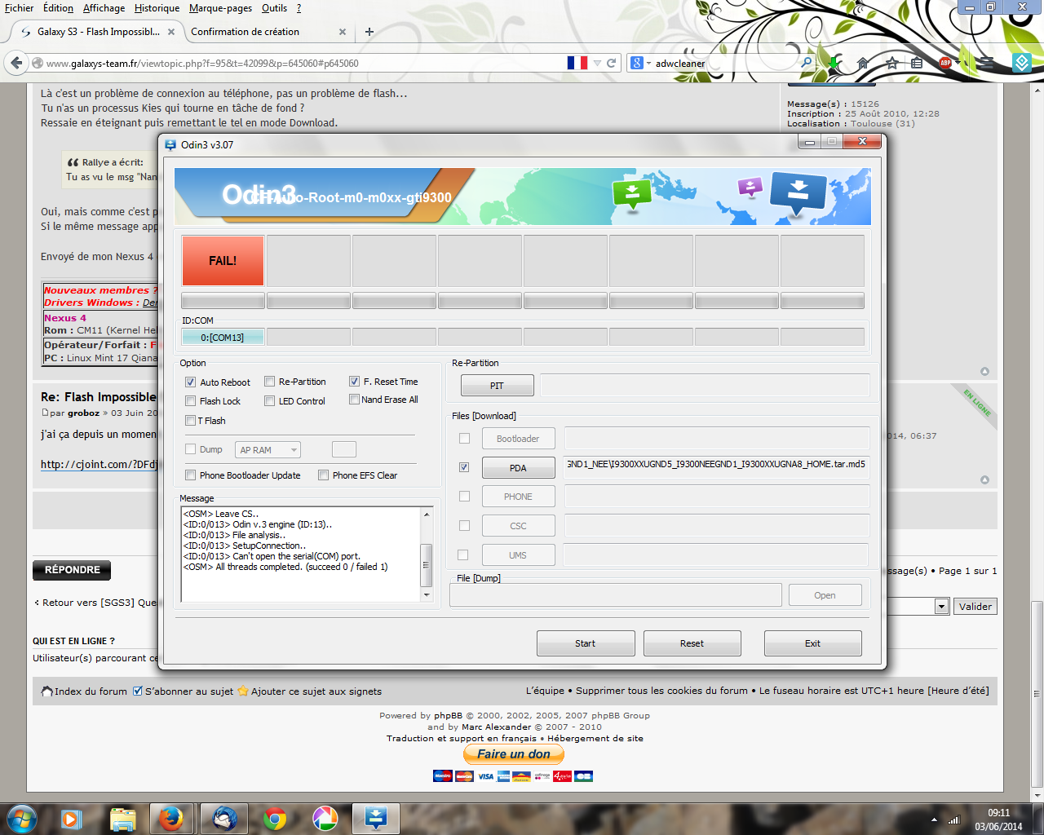The width and height of the screenshot is (1044, 835).
Task: Click the teal extension icon at the toolbar end
Action: pos(1022,63)
